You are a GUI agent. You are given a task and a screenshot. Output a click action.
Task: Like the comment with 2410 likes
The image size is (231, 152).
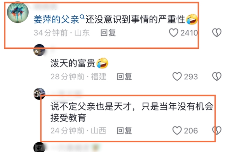pyautogui.click(x=174, y=32)
